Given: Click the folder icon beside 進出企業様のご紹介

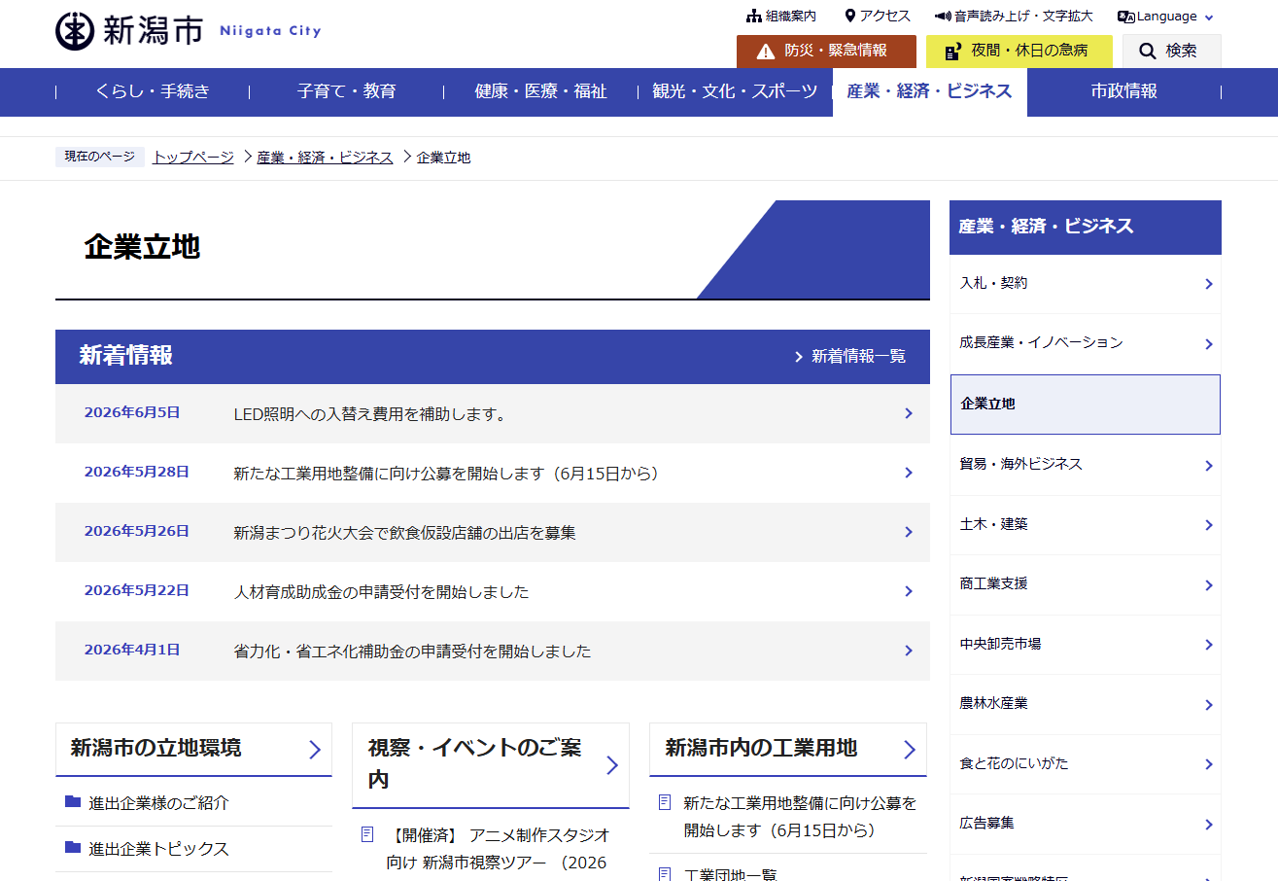Looking at the screenshot, I should pyautogui.click(x=73, y=802).
